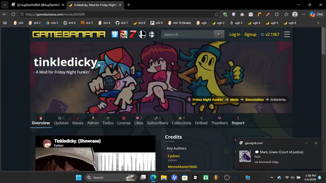Click inside the GameBanana Search field
326x183 pixels.
pyautogui.click(x=187, y=34)
